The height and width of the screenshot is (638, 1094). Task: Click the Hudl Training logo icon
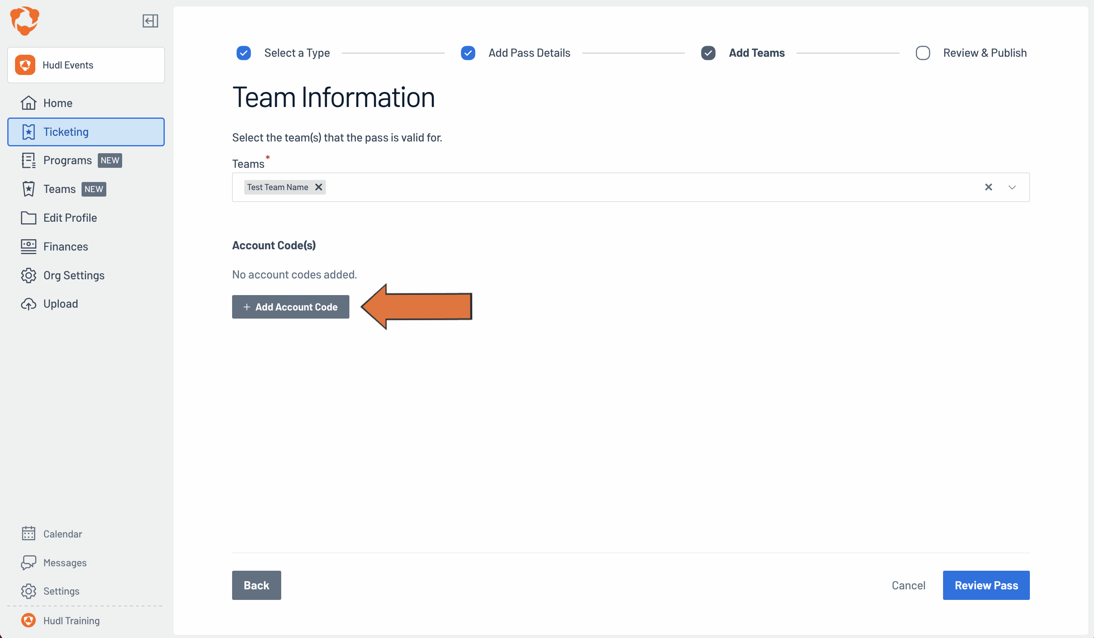click(29, 620)
